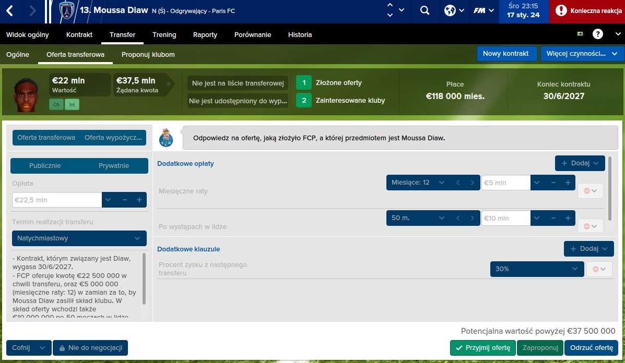Click the offer summary text scrollbar
This screenshot has width=625, height=363.
[144, 279]
